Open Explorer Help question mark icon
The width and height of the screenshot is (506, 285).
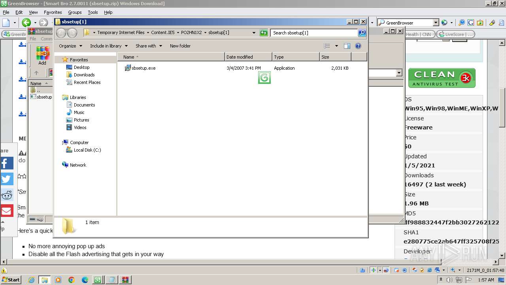(x=358, y=46)
